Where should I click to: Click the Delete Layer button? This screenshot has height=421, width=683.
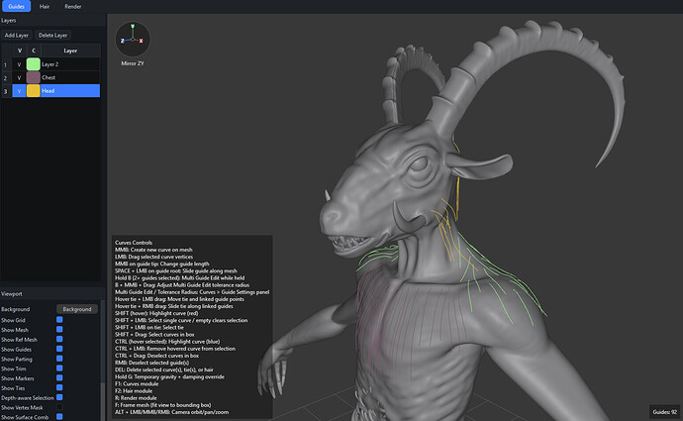tap(52, 36)
